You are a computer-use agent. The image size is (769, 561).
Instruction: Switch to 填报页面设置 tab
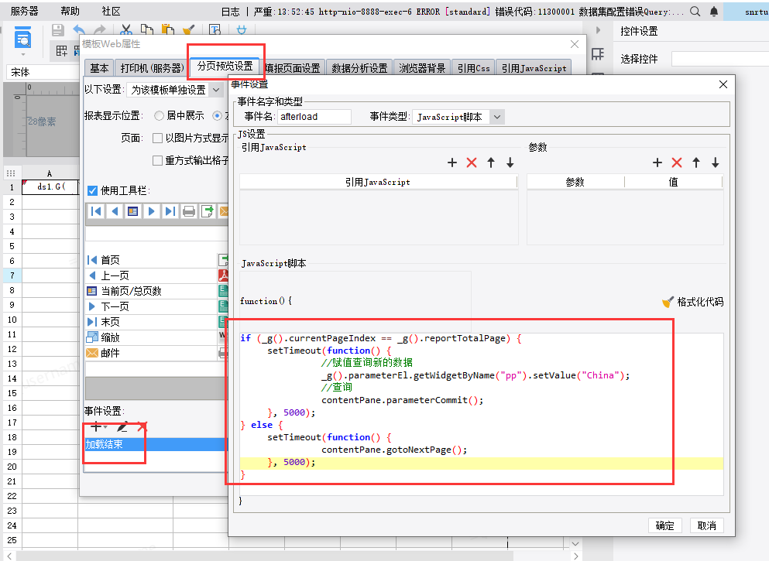[x=293, y=68]
